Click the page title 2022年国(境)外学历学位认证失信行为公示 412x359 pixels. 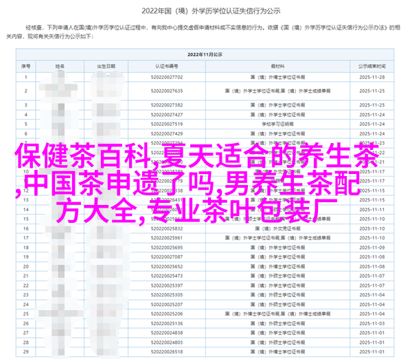pos(205,10)
